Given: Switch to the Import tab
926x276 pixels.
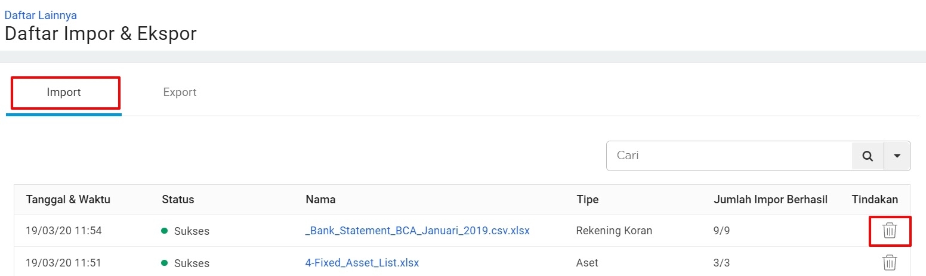Looking at the screenshot, I should tap(64, 92).
